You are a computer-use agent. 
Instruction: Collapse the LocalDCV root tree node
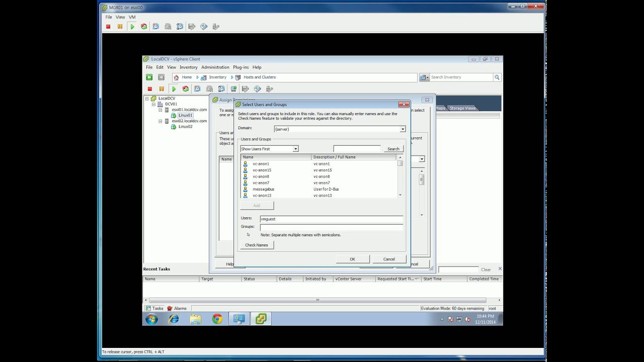click(147, 99)
